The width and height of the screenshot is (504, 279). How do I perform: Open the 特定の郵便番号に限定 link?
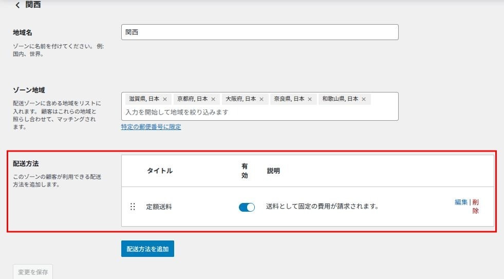pyautogui.click(x=151, y=127)
